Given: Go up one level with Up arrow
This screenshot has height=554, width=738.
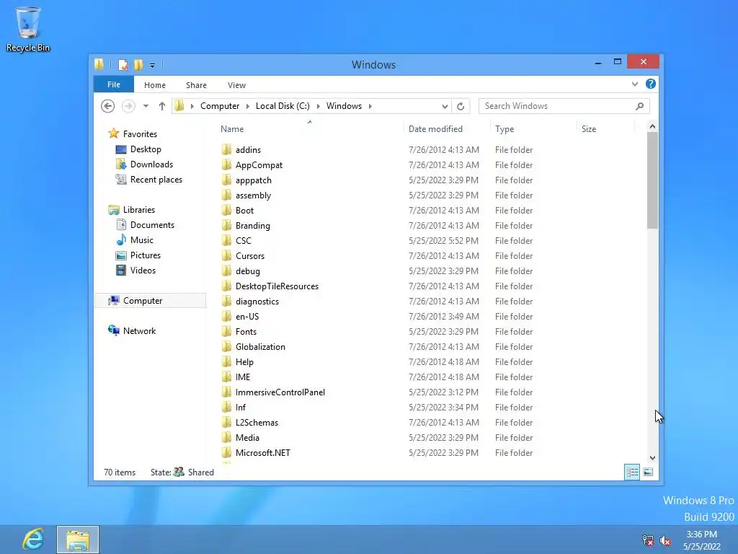Looking at the screenshot, I should click(x=162, y=106).
